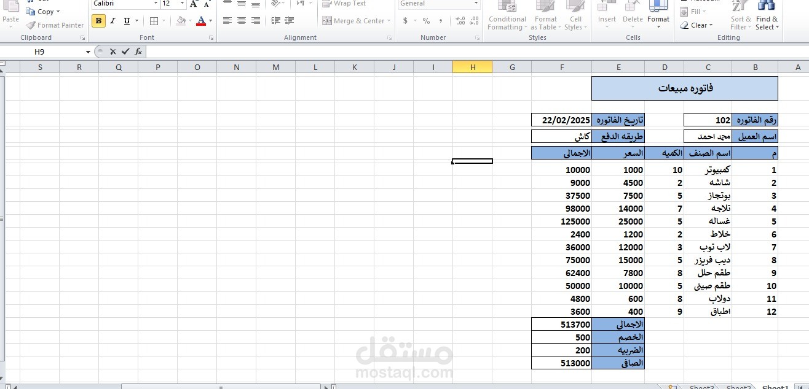809x389 pixels.
Task: Select column H header
Action: (x=473, y=67)
